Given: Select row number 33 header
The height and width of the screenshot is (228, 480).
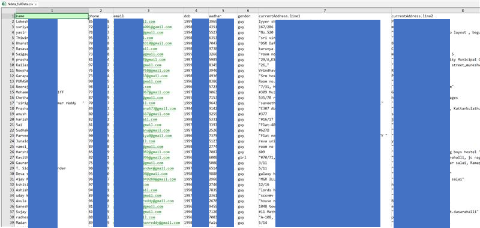Looking at the screenshot, I should click(8, 190).
